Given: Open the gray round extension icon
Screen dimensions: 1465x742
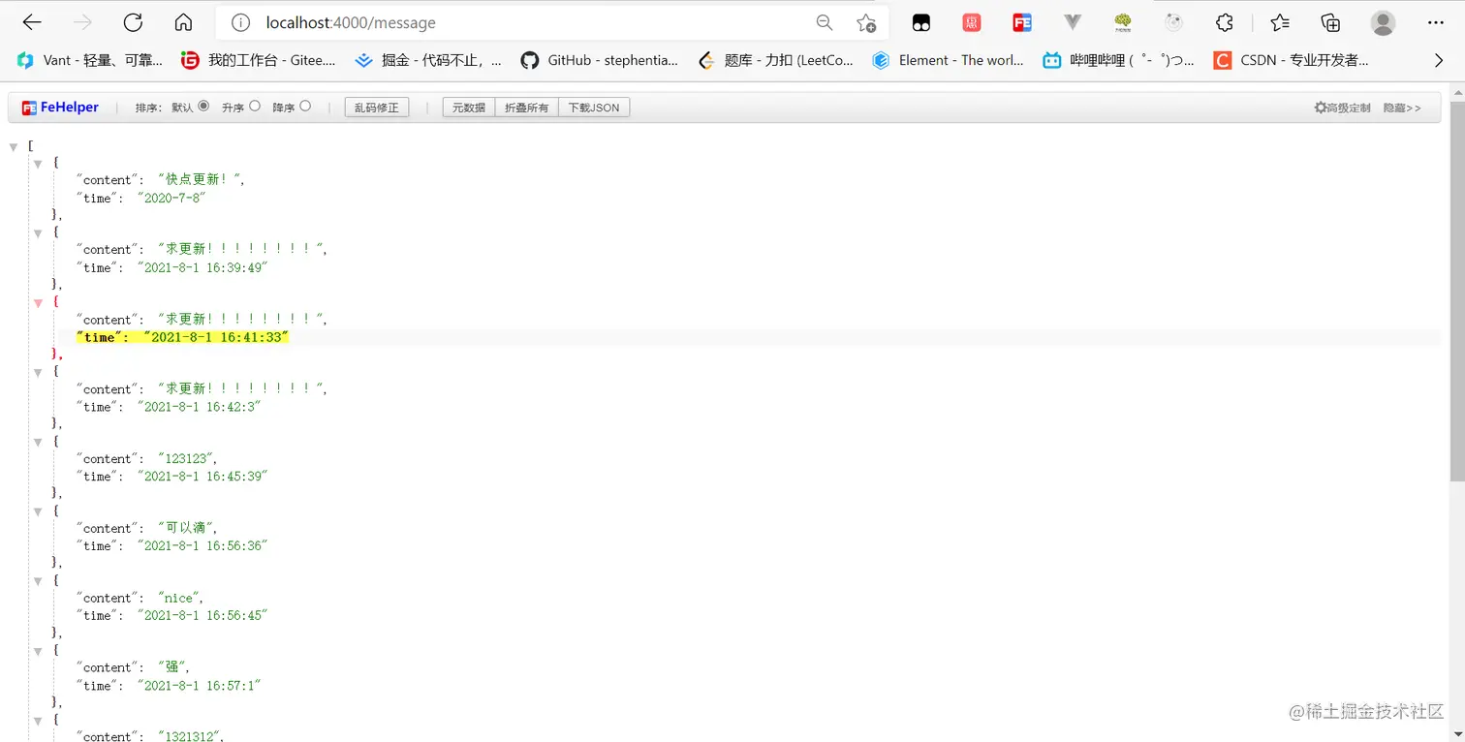Looking at the screenshot, I should click(x=1173, y=23).
